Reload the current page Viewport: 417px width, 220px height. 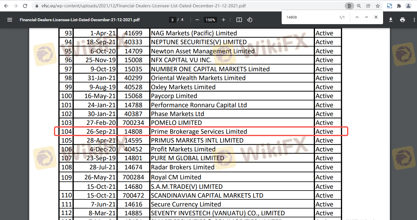click(x=25, y=6)
